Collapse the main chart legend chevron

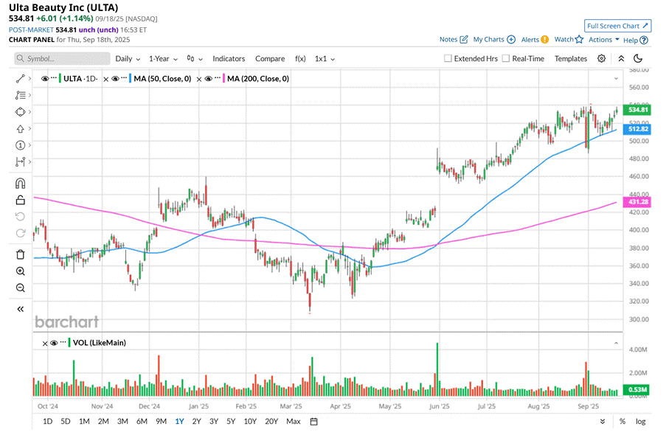616,79
